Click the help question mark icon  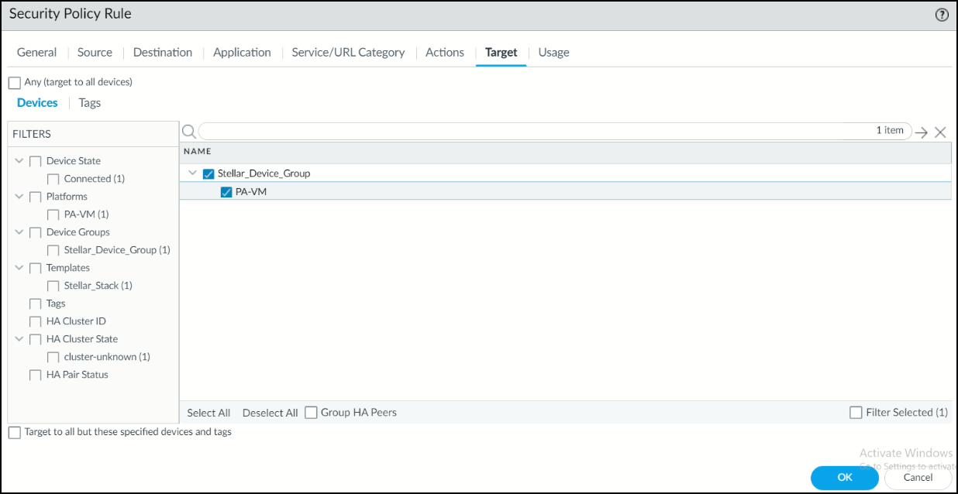coord(942,15)
